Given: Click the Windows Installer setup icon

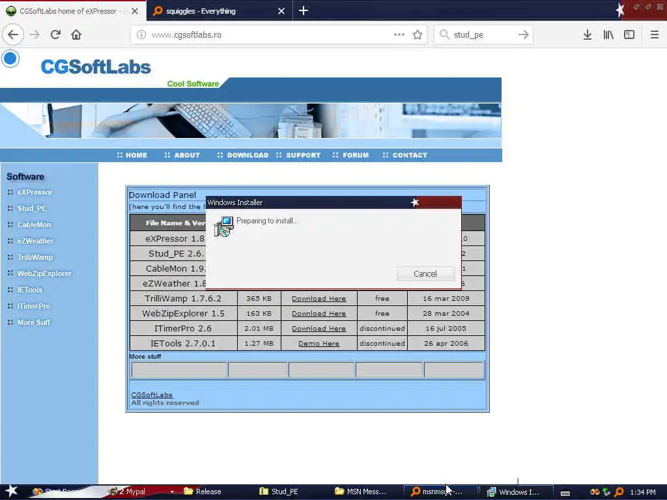Looking at the screenshot, I should click(224, 226).
